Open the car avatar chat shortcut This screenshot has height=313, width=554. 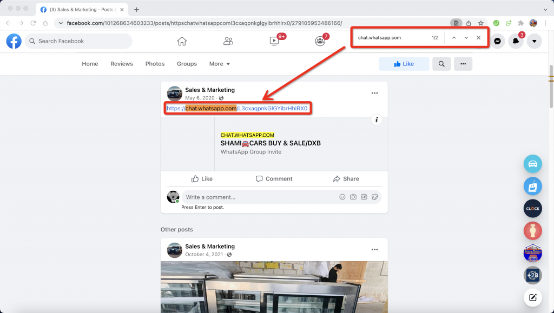pyautogui.click(x=533, y=164)
